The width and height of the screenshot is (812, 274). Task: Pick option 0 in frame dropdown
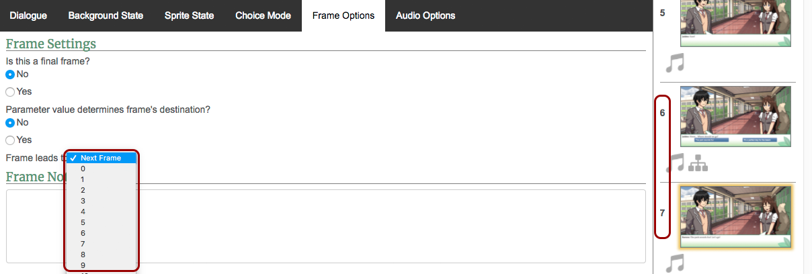pyautogui.click(x=83, y=169)
